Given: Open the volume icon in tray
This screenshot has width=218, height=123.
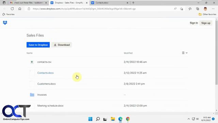Looking at the screenshot, I should click(198, 119).
